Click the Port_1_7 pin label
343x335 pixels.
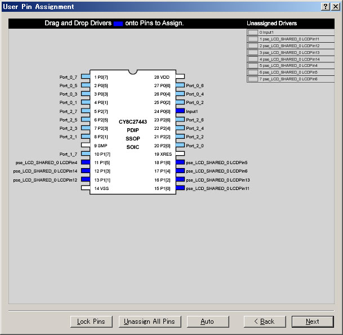(68, 154)
